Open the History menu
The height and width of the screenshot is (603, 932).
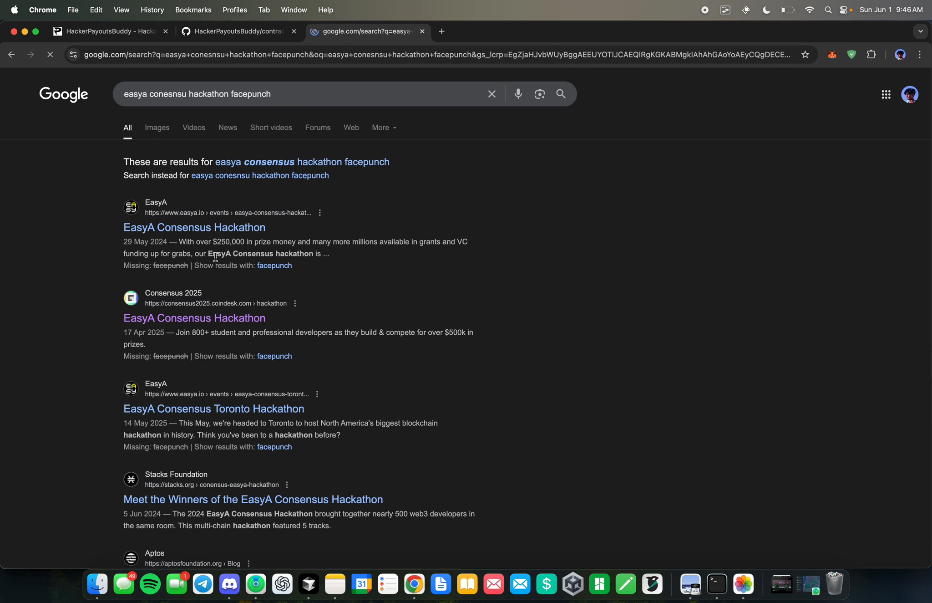[152, 10]
